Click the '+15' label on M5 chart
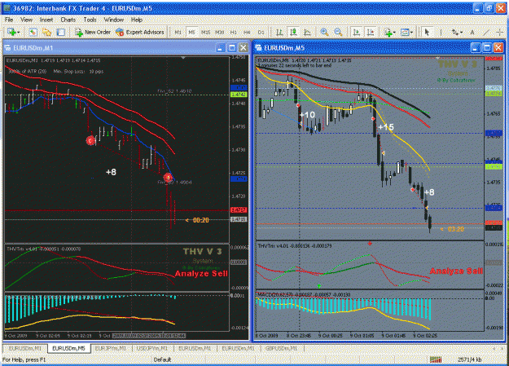This screenshot has height=366, width=509. click(x=386, y=127)
